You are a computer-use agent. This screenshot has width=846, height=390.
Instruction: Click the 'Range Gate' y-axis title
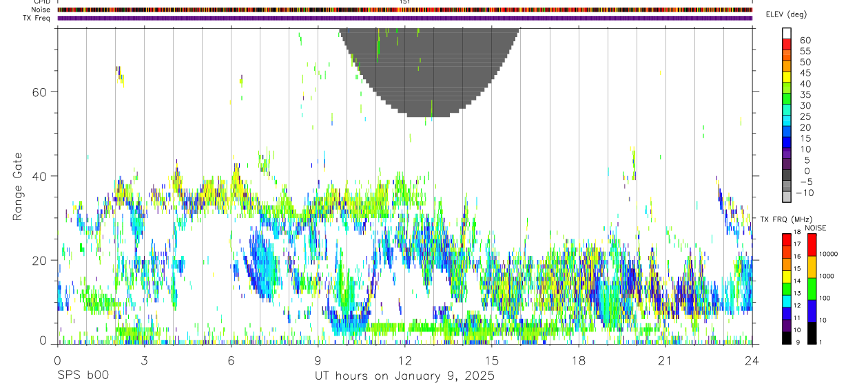[x=19, y=186]
